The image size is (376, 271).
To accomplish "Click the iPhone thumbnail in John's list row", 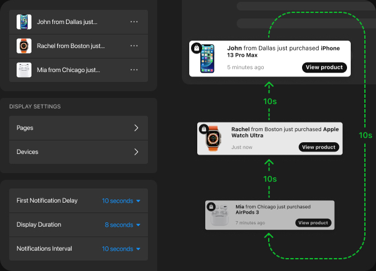I will [x=24, y=22].
